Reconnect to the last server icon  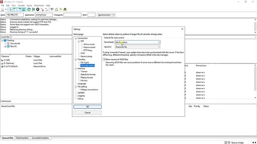[x=47, y=10]
